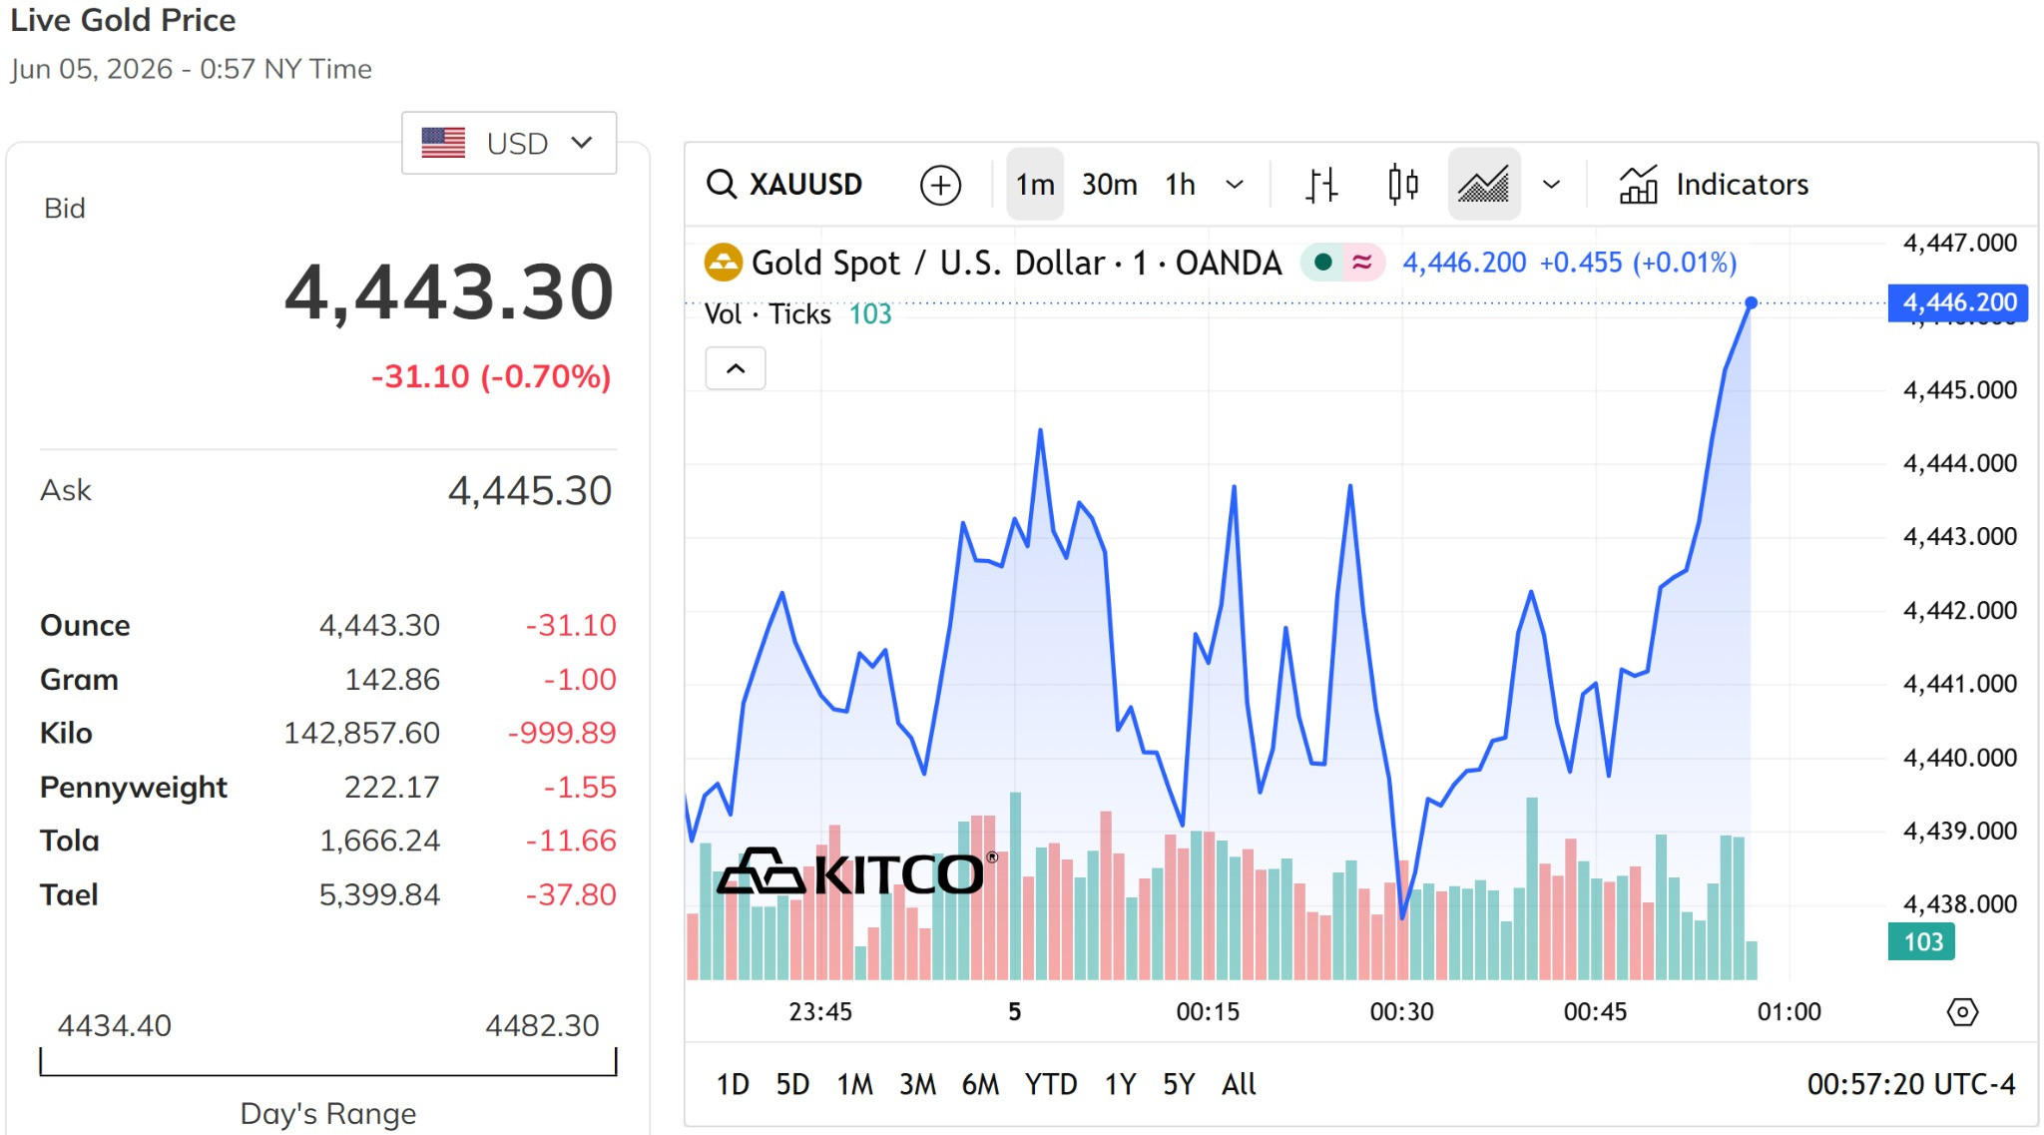Click the 00:57:20 UTC-4 timezone button
This screenshot has width=2044, height=1135.
click(1911, 1084)
